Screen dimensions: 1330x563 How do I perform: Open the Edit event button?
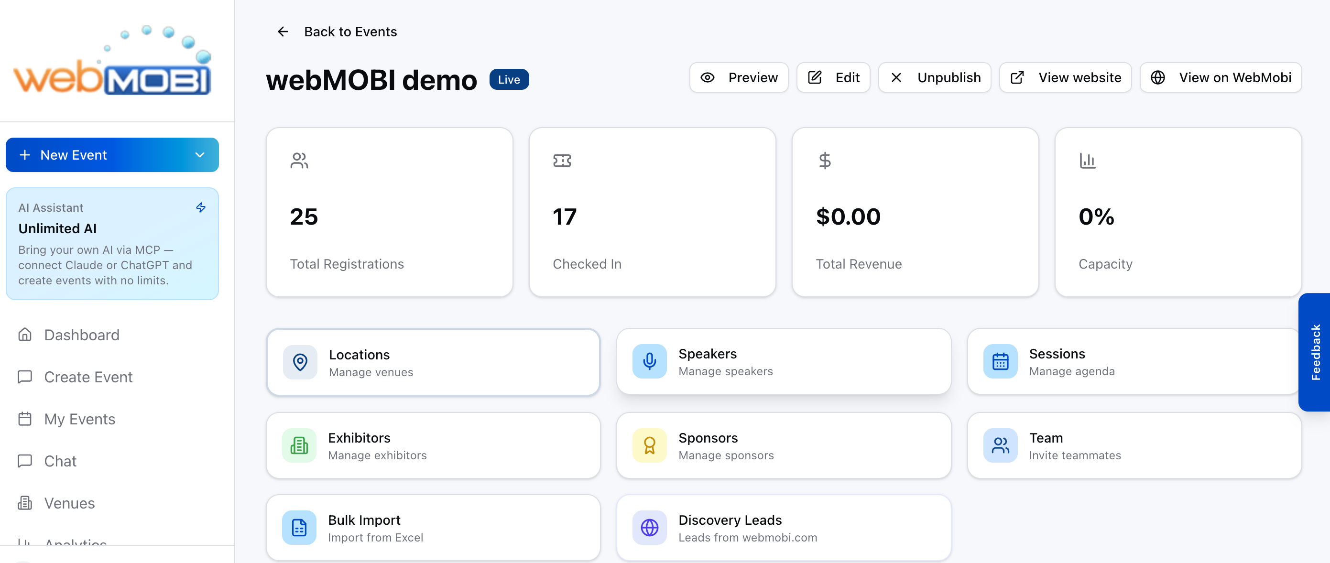(833, 77)
